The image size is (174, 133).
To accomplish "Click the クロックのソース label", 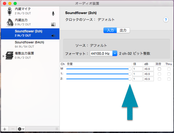I will [80, 20].
